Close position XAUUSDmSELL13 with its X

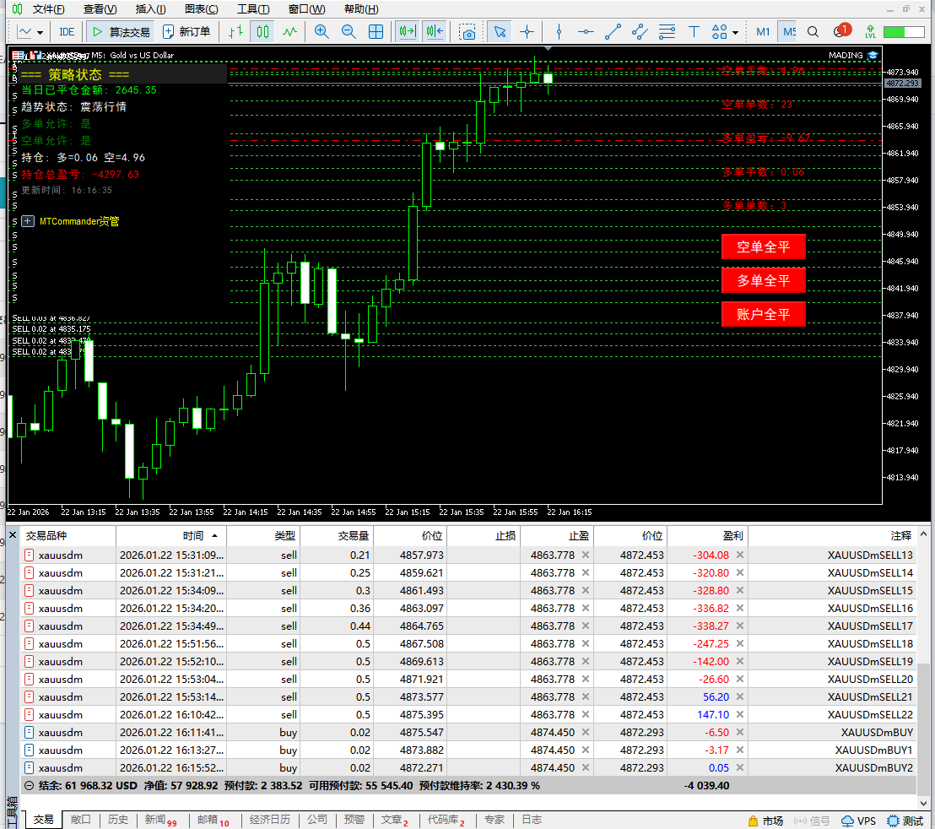(740, 555)
